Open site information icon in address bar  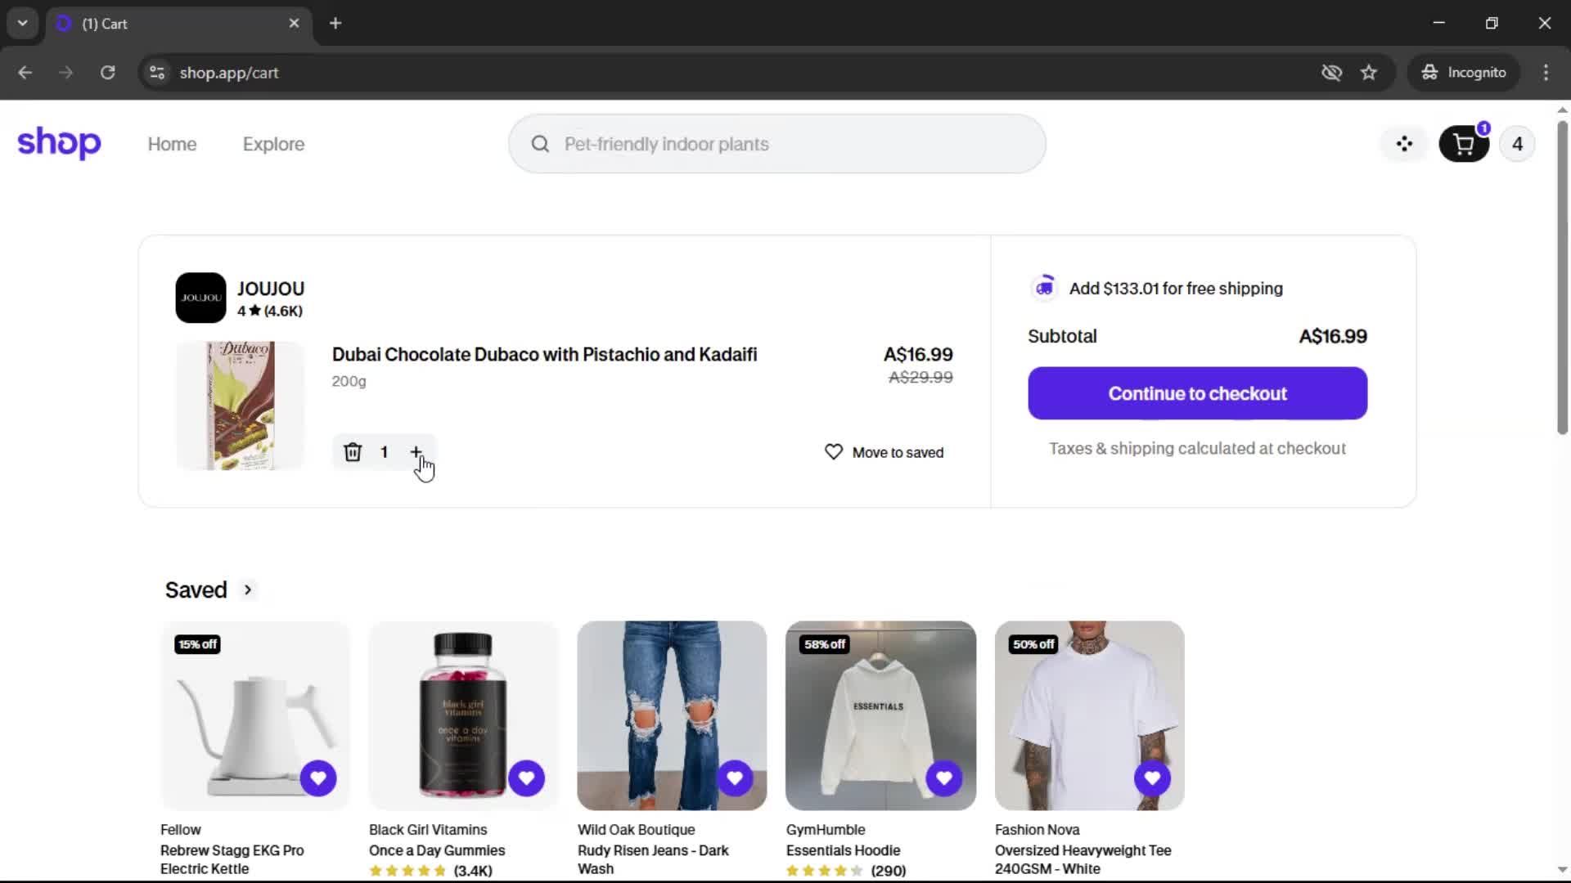[157, 73]
